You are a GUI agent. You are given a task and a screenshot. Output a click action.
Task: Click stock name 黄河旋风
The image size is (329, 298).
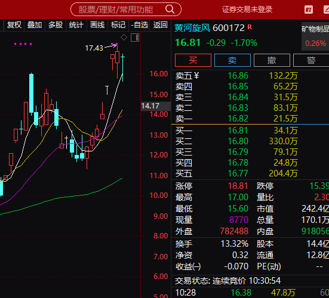point(192,28)
